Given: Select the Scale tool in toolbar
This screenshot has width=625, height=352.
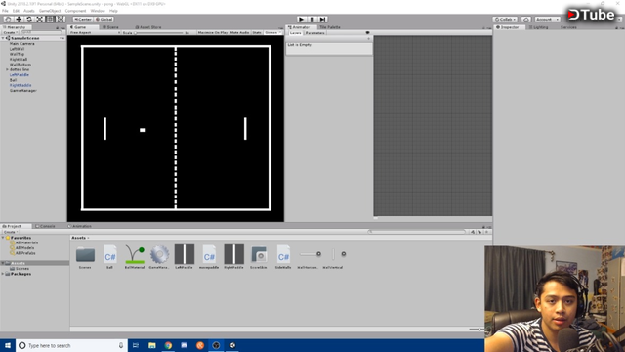Looking at the screenshot, I should coord(39,20).
